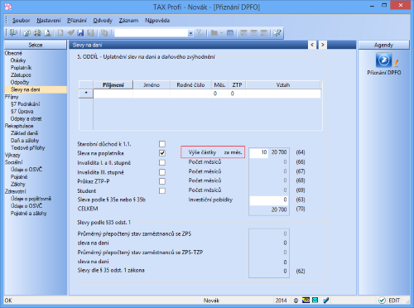This screenshot has width=414, height=308.
Task: Go to previous section with left chevron
Action: (x=312, y=45)
